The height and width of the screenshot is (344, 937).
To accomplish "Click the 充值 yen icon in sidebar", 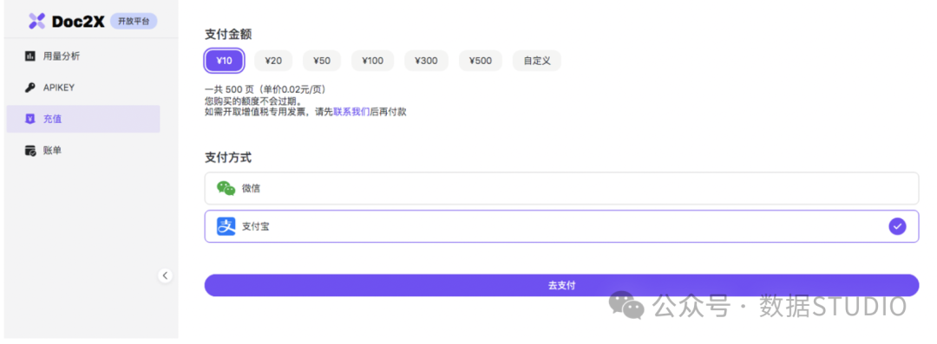I will pos(29,119).
